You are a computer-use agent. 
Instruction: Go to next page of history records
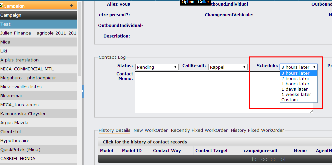273,160
